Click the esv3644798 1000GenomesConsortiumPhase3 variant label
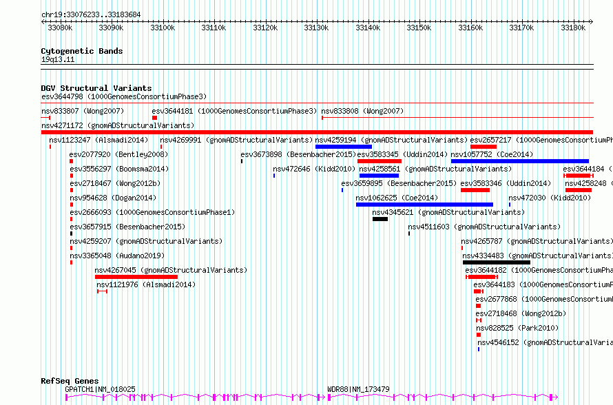 pyautogui.click(x=124, y=96)
